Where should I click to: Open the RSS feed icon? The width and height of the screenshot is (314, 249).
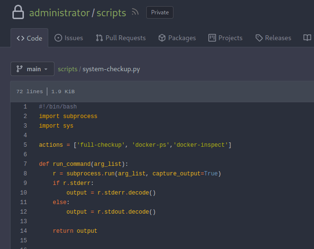135,12
